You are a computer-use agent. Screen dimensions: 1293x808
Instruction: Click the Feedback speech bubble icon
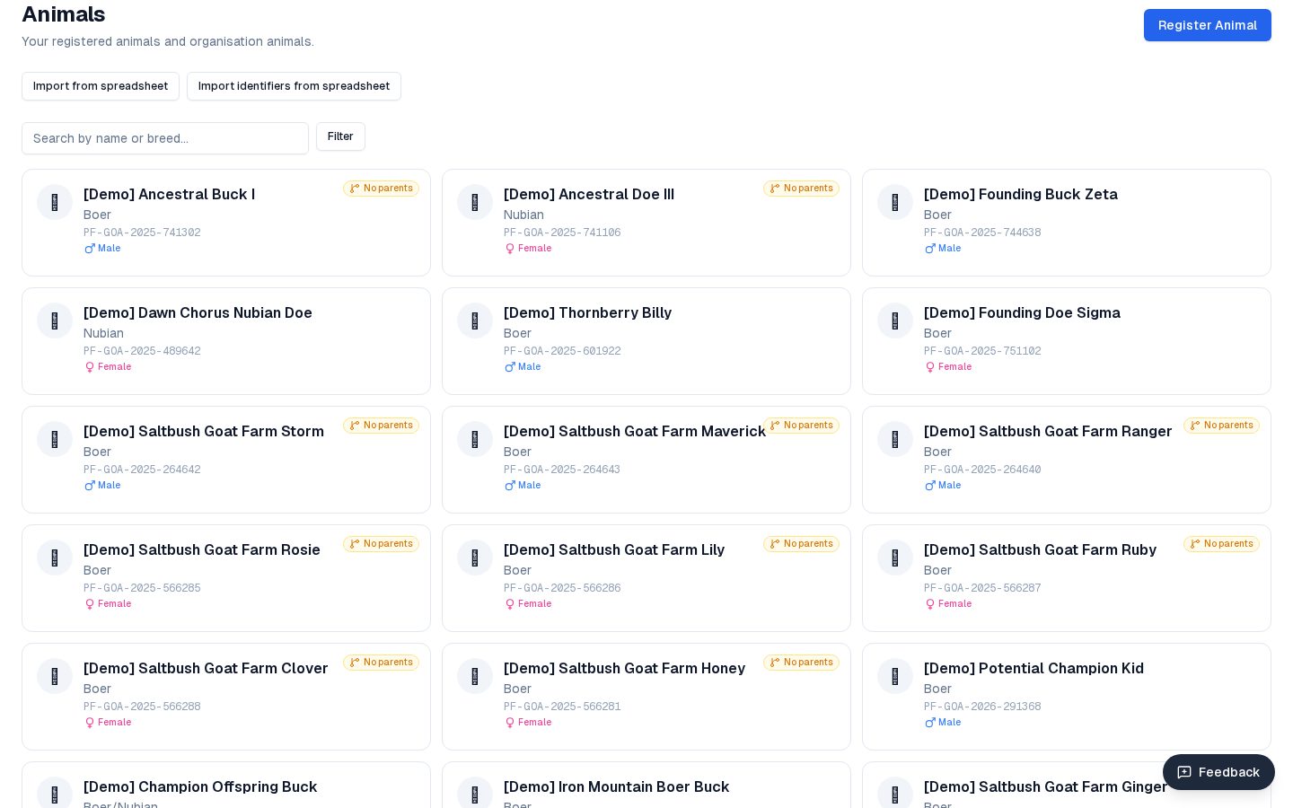[x=1184, y=772]
